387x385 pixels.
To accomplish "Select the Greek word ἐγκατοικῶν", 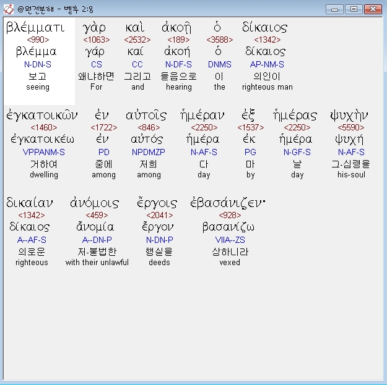I will point(42,116).
